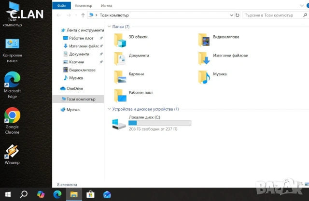309x201 pixels.
Task: Select the Картини folder in main pane
Action: 129,77
